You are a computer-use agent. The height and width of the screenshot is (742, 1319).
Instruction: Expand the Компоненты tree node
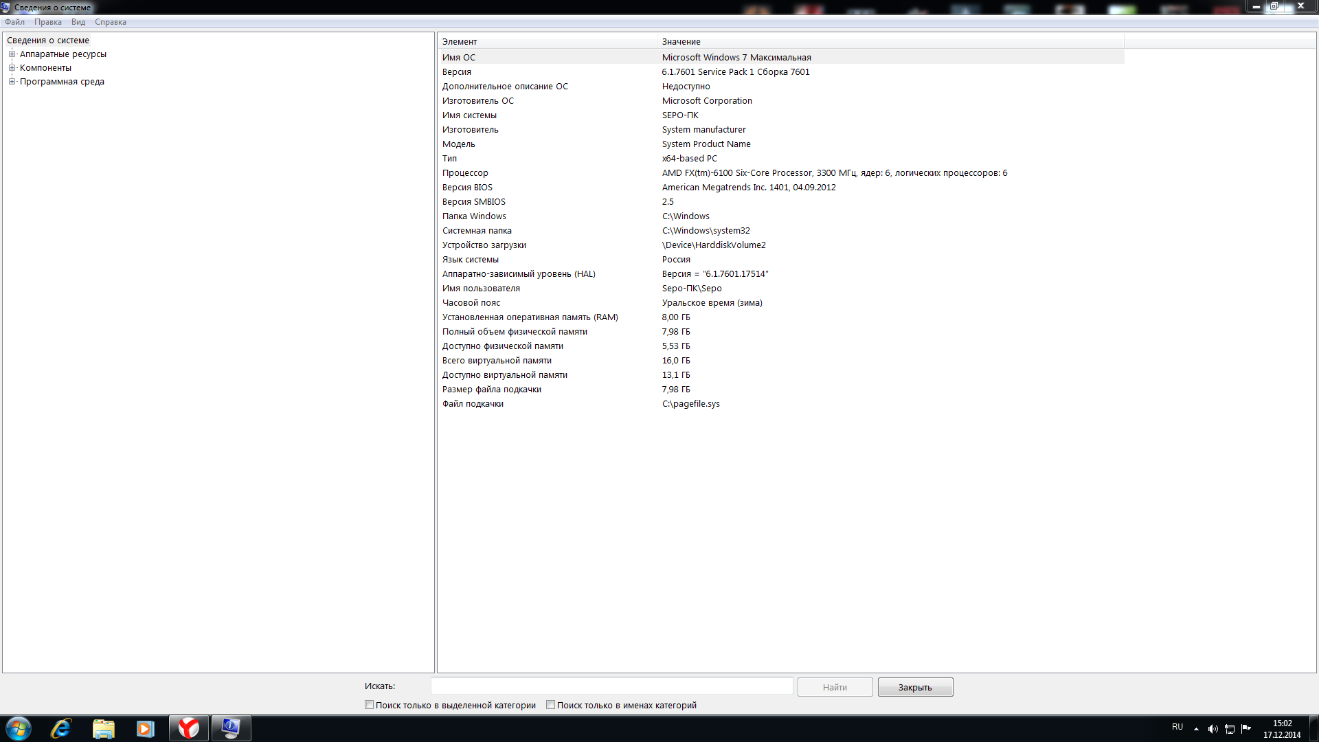(12, 68)
